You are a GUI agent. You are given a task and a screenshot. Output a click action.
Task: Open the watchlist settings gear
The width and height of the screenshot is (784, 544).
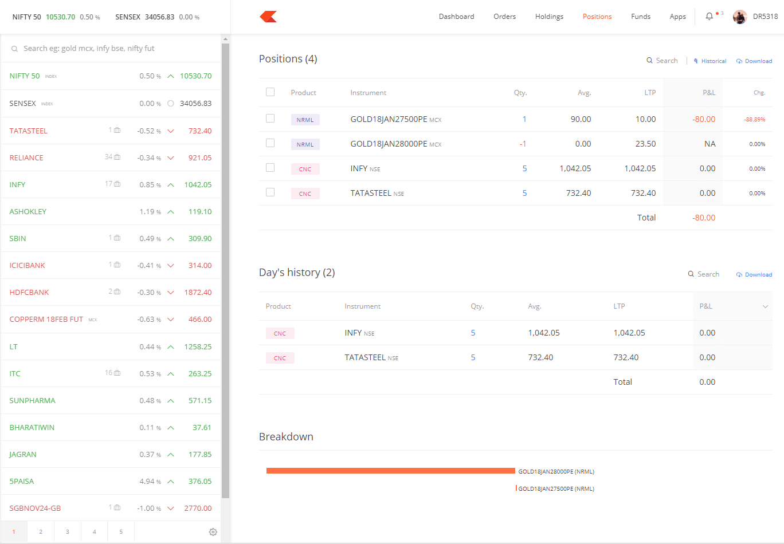coord(213,532)
